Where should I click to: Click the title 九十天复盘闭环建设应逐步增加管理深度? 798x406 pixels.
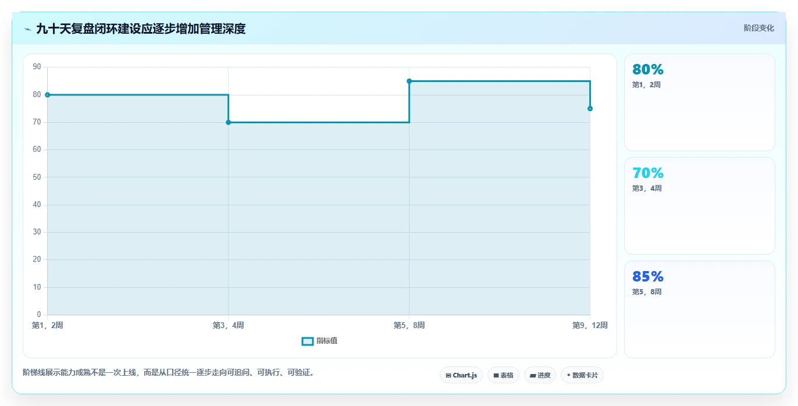141,29
